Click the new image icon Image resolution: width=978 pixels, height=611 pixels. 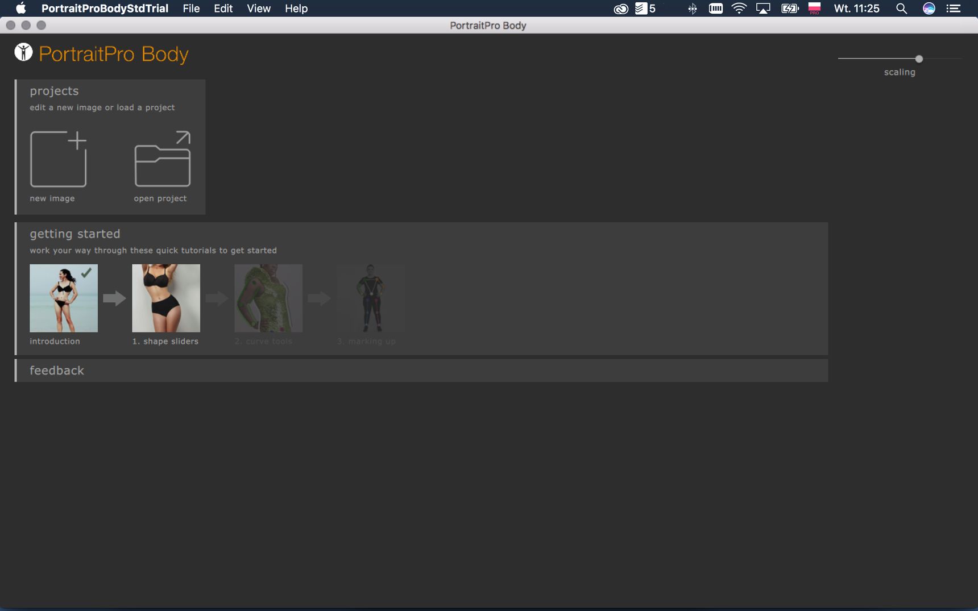click(x=58, y=159)
